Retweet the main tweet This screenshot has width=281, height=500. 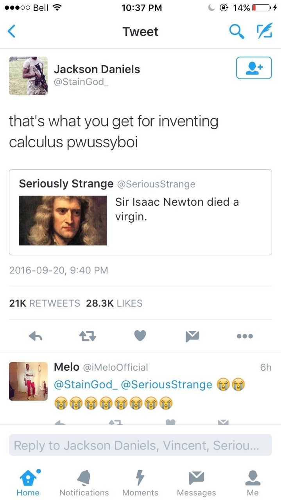pyautogui.click(x=88, y=336)
